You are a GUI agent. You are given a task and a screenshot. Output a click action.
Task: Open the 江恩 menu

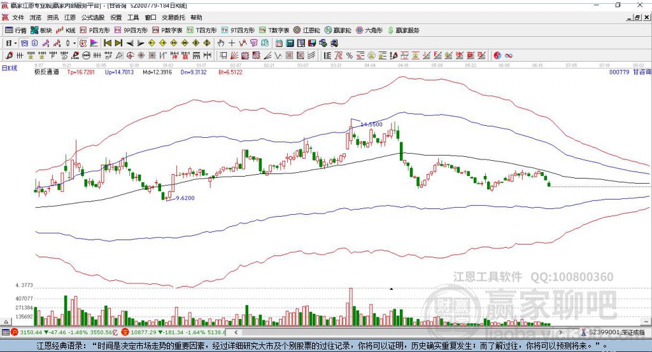coord(70,17)
